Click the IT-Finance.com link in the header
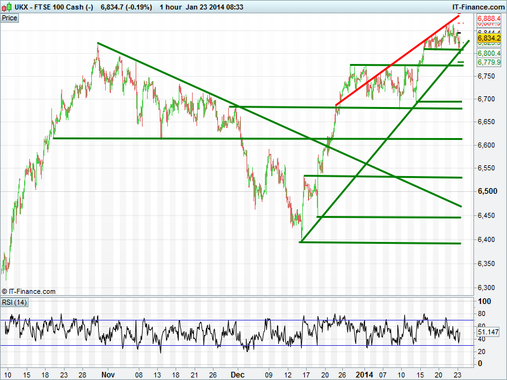The image size is (507, 380). pos(478,7)
